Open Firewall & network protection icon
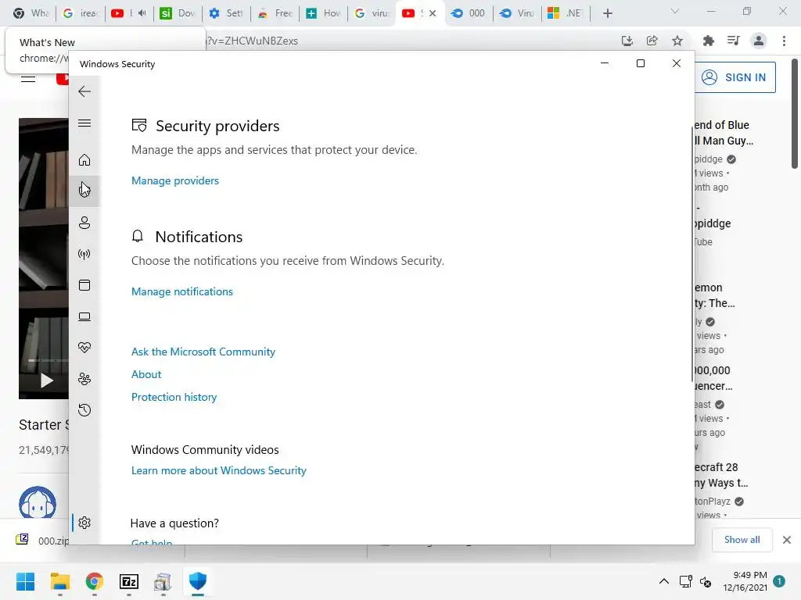This screenshot has width=801, height=600. 84,254
